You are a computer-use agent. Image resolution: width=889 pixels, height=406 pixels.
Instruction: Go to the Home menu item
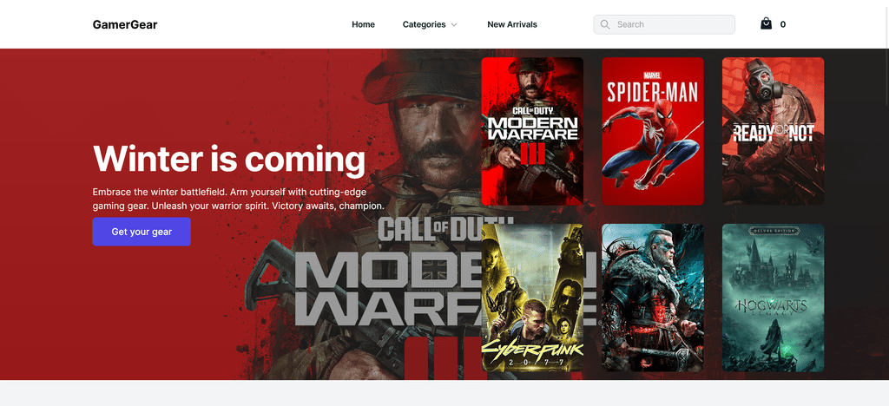pos(363,24)
